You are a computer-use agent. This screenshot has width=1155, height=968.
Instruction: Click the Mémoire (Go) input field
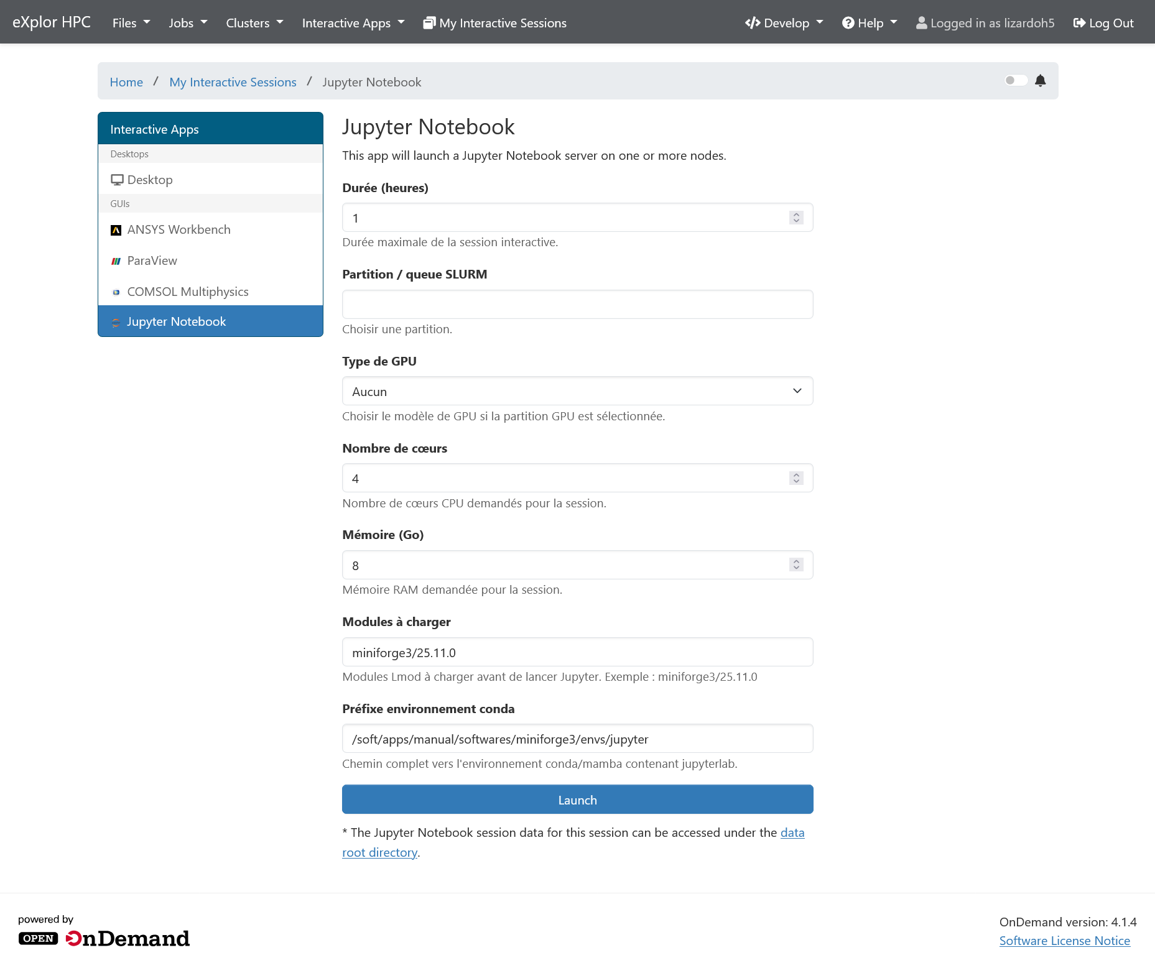click(577, 565)
